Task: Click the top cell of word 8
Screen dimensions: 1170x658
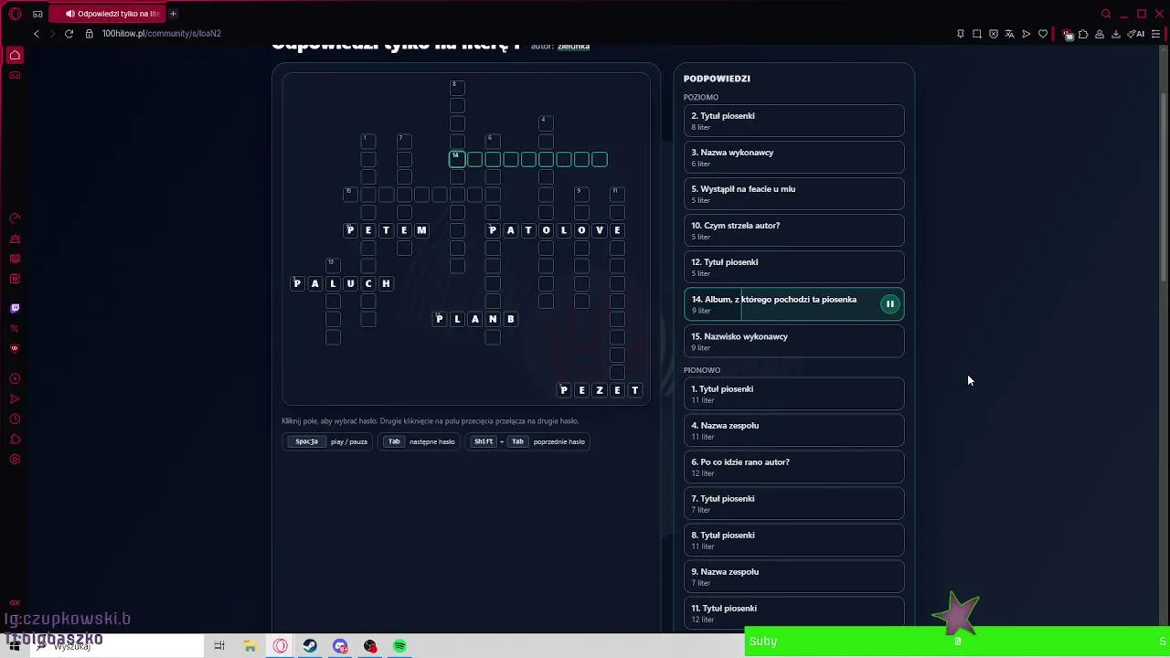Action: [x=457, y=88]
